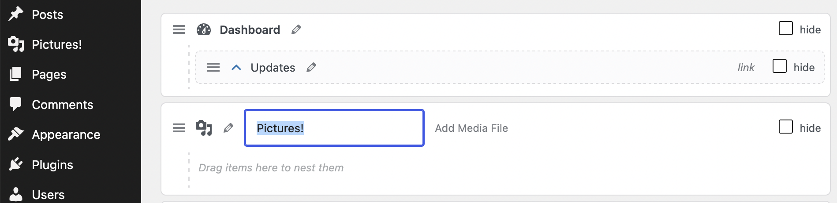Collapse the Updates item using chevron
The height and width of the screenshot is (203, 837).
pyautogui.click(x=236, y=67)
